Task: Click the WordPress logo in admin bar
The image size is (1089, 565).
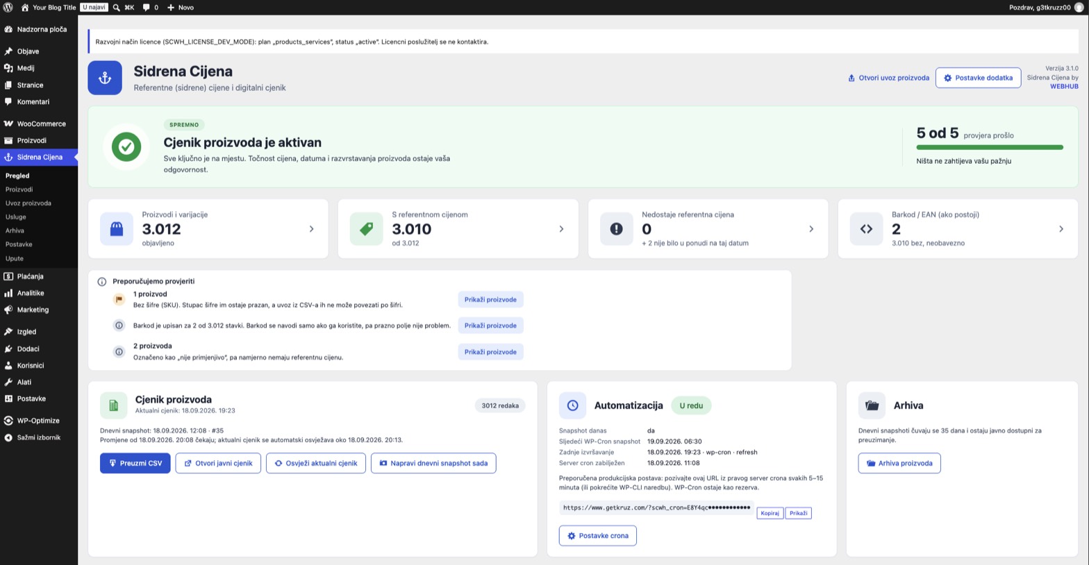Action: click(8, 8)
